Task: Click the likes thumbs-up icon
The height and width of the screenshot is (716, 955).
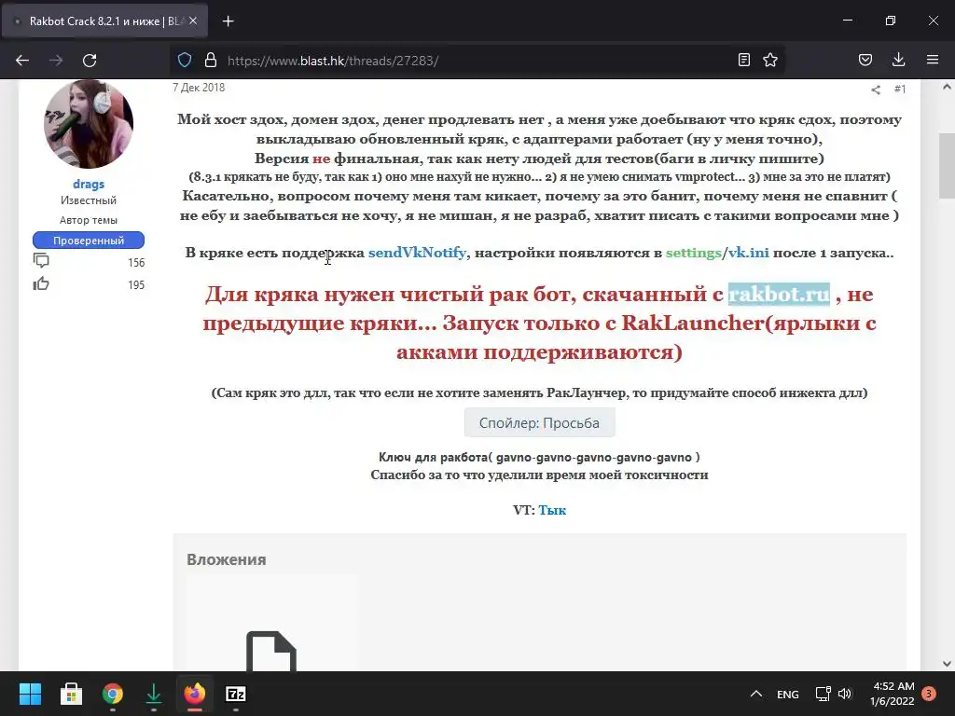Action: click(x=41, y=283)
